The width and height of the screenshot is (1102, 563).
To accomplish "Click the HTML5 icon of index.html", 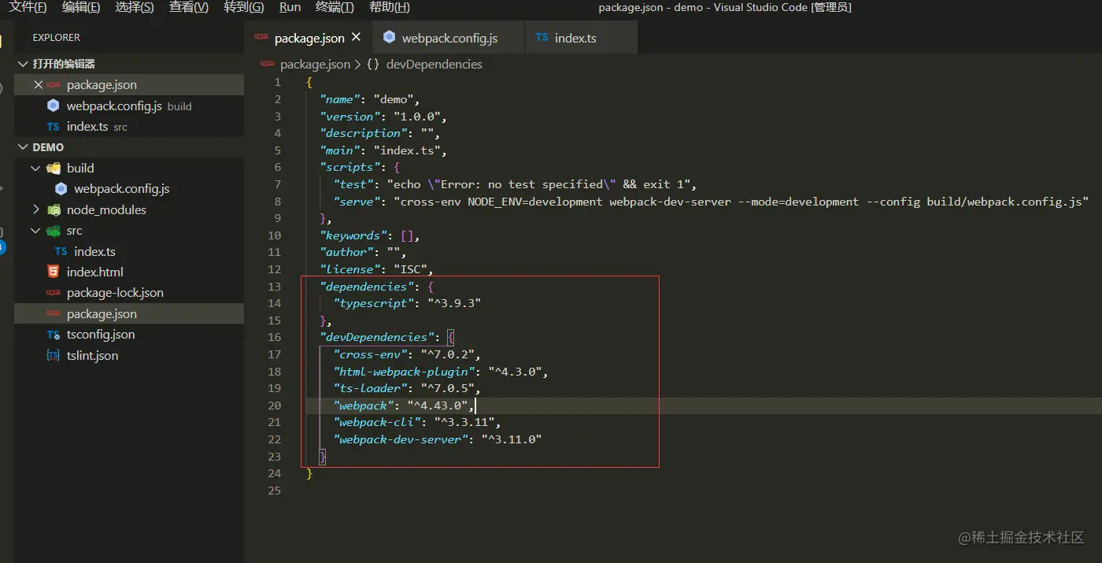I will tap(53, 272).
